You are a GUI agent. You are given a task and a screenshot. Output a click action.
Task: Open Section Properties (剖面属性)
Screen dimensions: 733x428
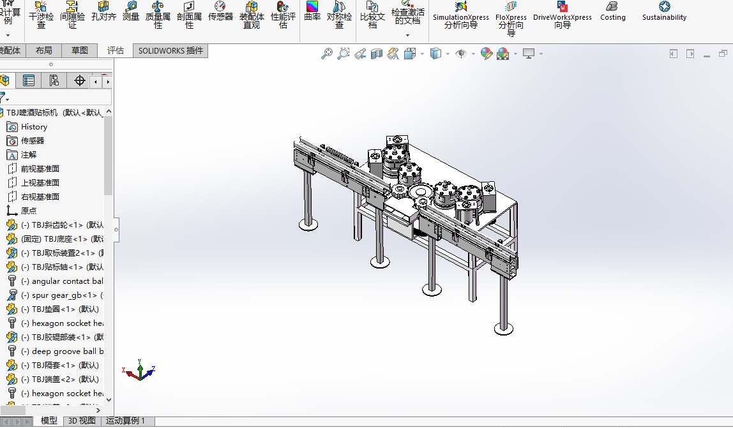click(190, 15)
